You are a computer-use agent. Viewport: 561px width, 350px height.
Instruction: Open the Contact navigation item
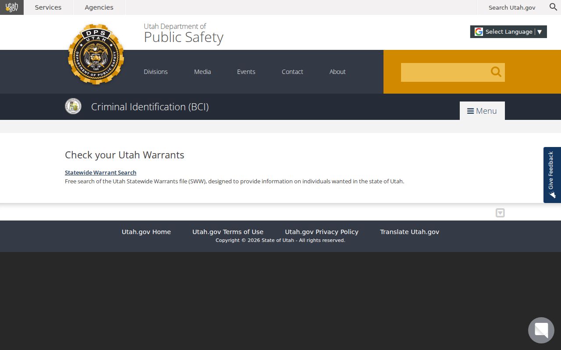(x=292, y=72)
